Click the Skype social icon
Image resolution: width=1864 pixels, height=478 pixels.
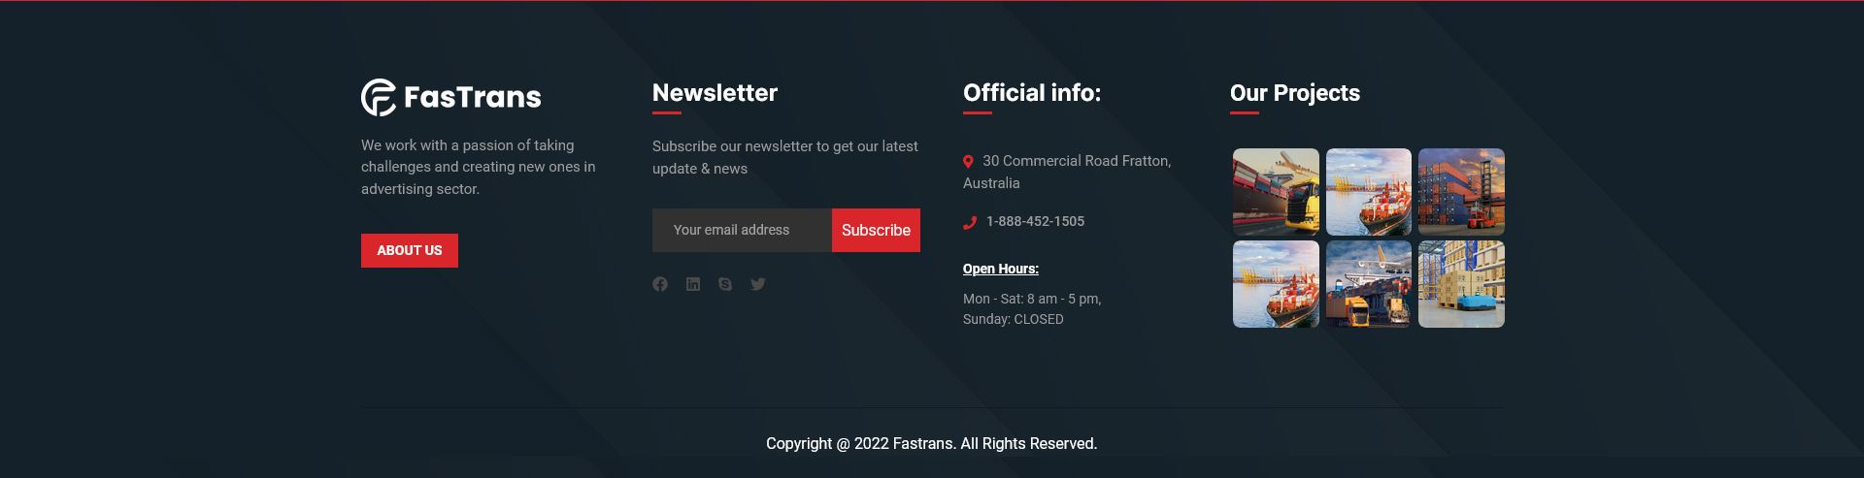[725, 284]
